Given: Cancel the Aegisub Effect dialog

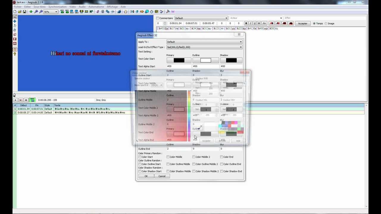Looking at the screenshot, I should (162, 176).
